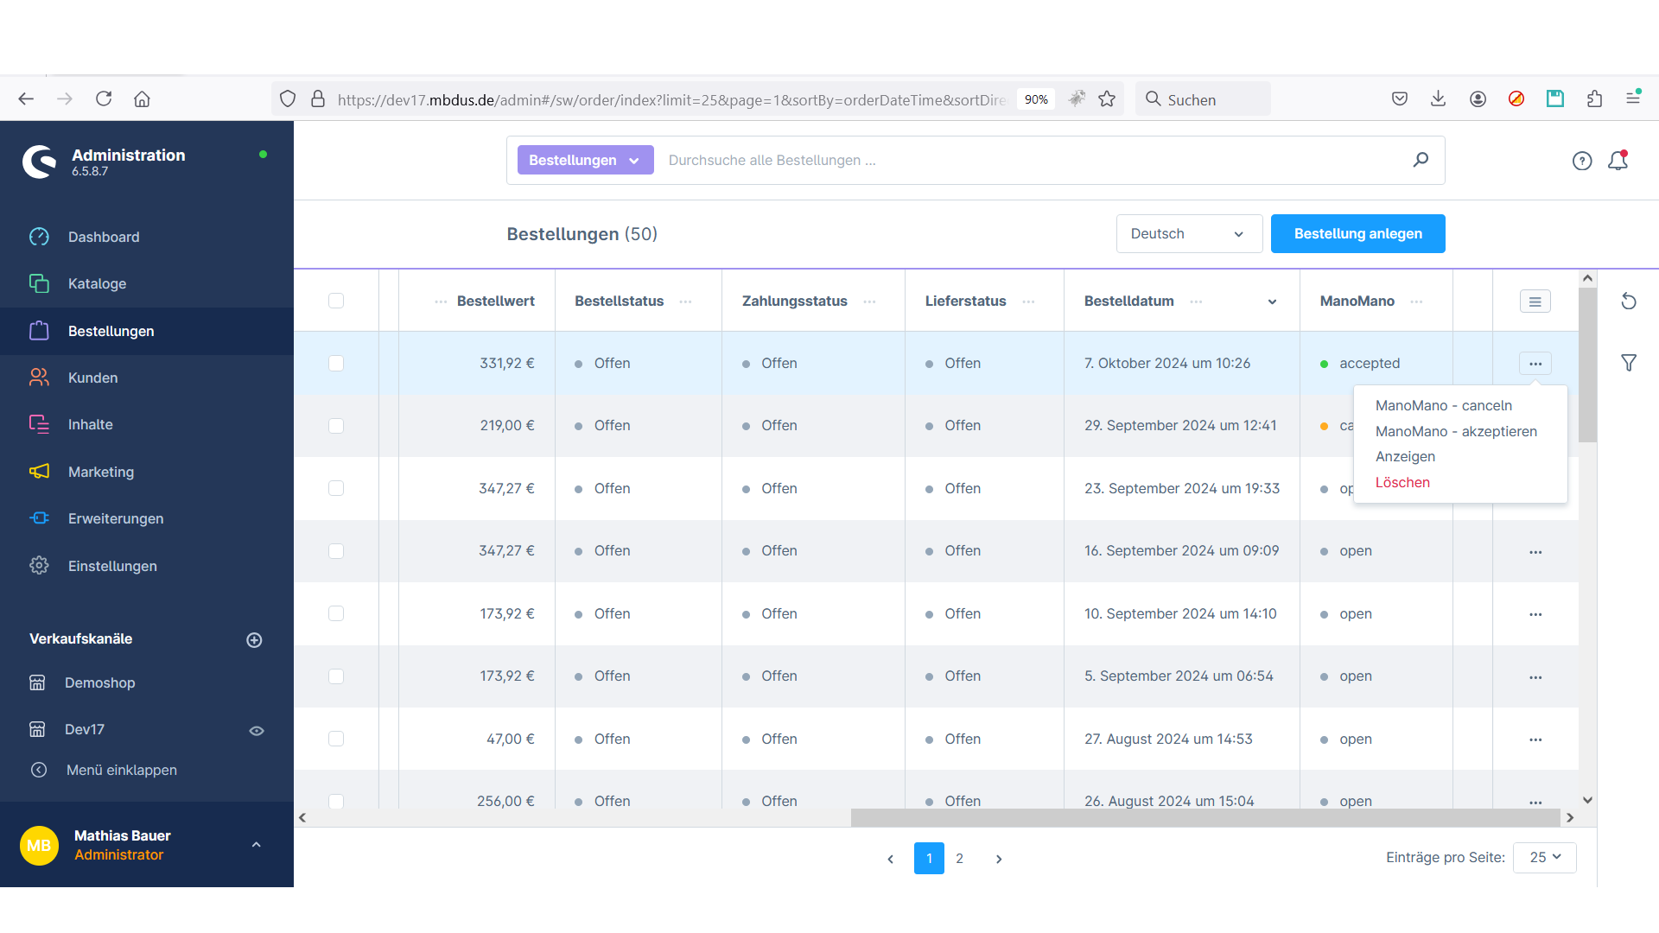
Task: Tick checkbox for 10. September order
Action: pyautogui.click(x=336, y=613)
